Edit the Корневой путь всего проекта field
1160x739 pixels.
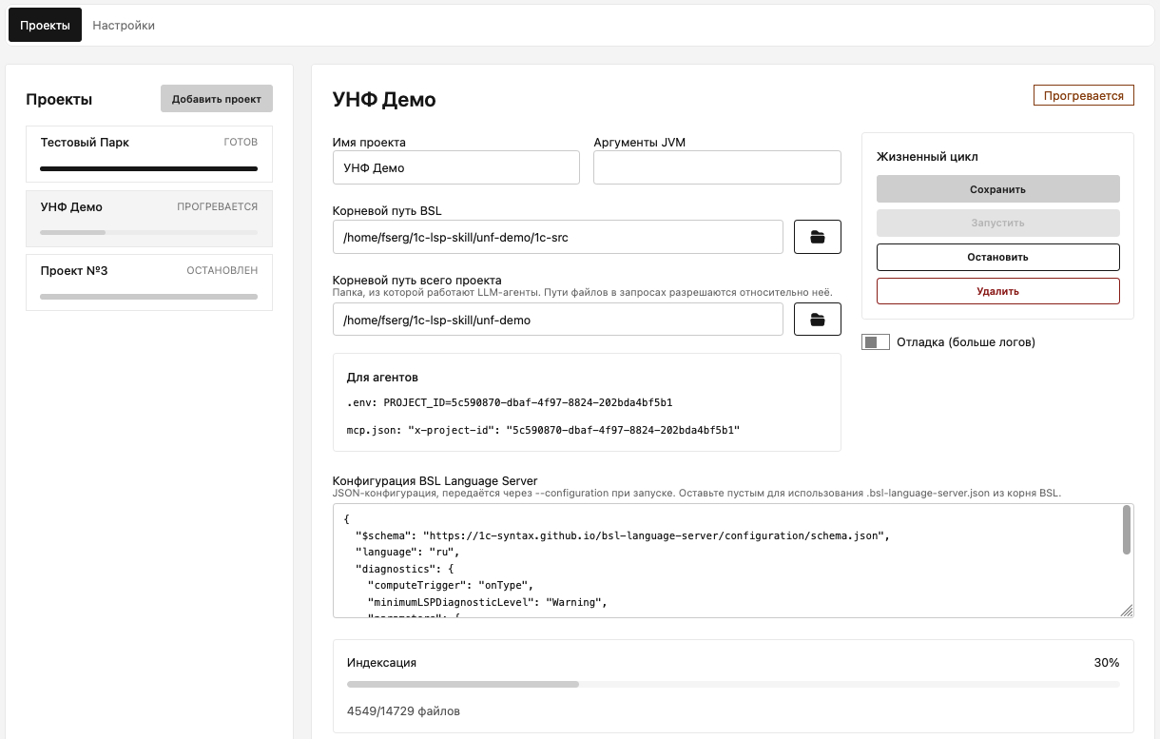coord(558,320)
